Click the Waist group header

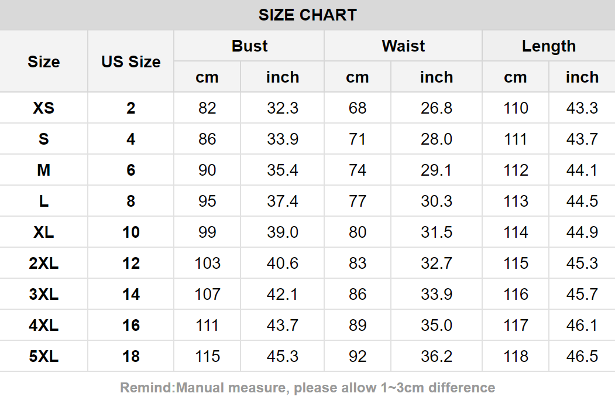[403, 46]
